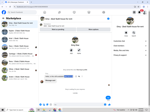React to Eimy's message with emoji icon
The width and height of the screenshot is (150, 112).
(76, 76)
